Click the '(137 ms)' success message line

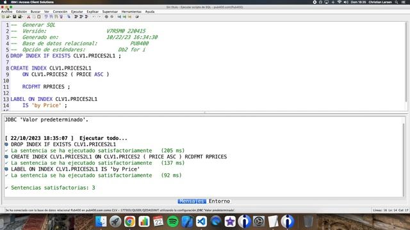(x=97, y=163)
